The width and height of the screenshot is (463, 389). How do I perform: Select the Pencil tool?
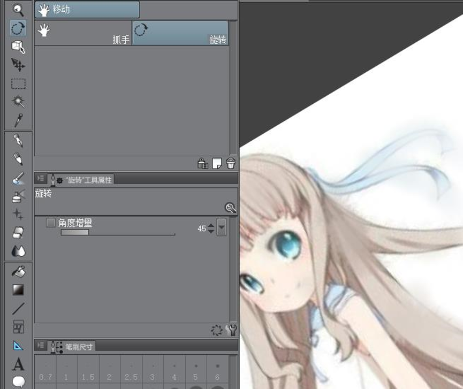18,159
